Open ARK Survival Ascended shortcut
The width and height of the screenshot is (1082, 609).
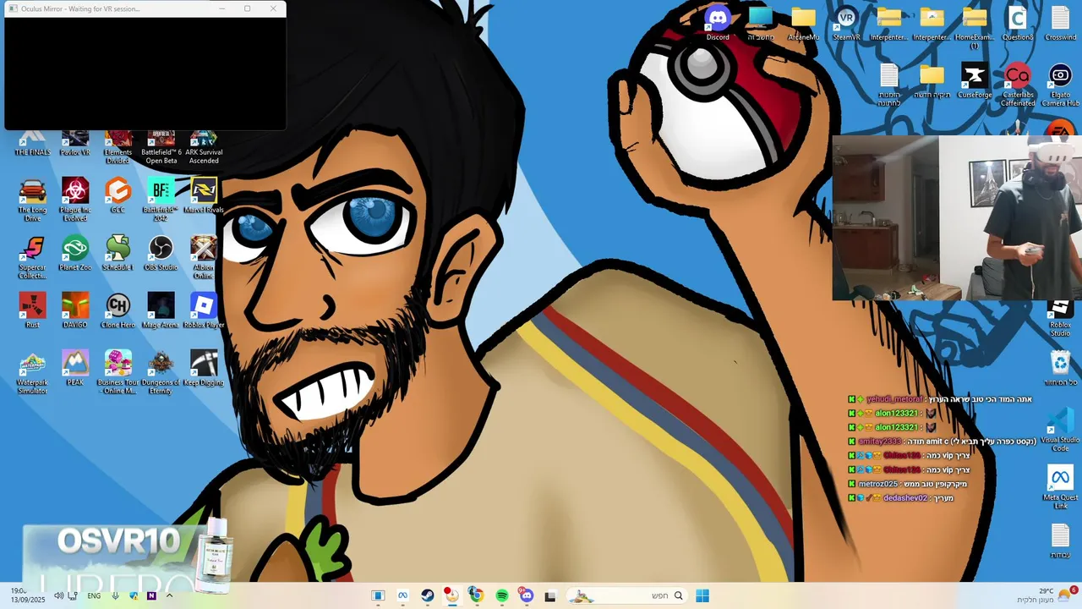pyautogui.click(x=203, y=147)
